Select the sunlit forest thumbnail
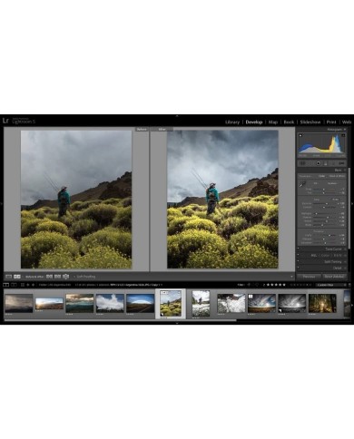This screenshot has width=354, height=439. coord(322,303)
